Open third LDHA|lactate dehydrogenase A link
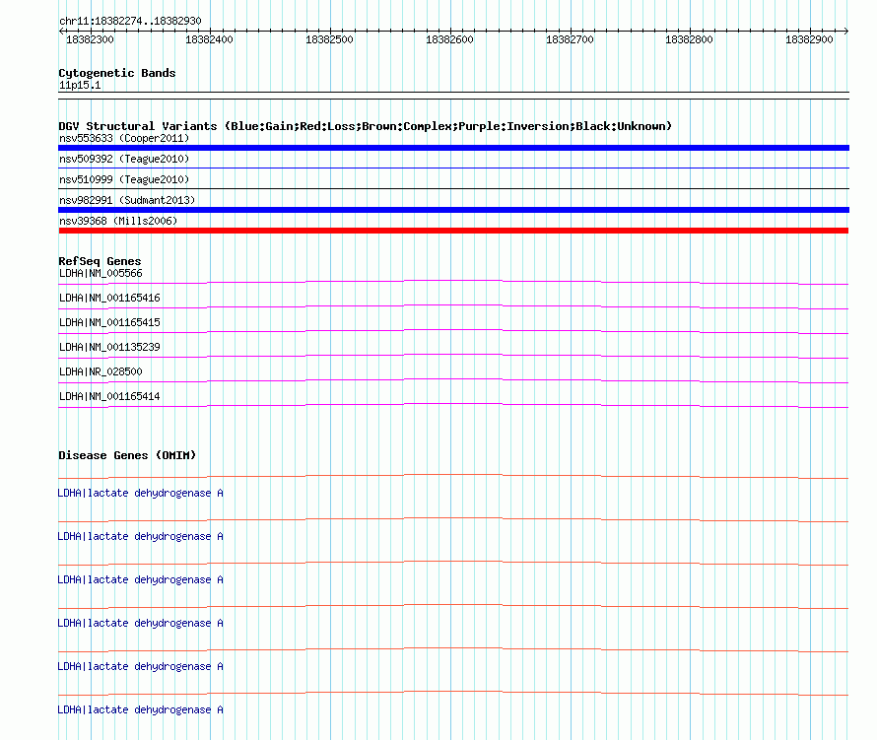The width and height of the screenshot is (877, 740). pyautogui.click(x=140, y=580)
